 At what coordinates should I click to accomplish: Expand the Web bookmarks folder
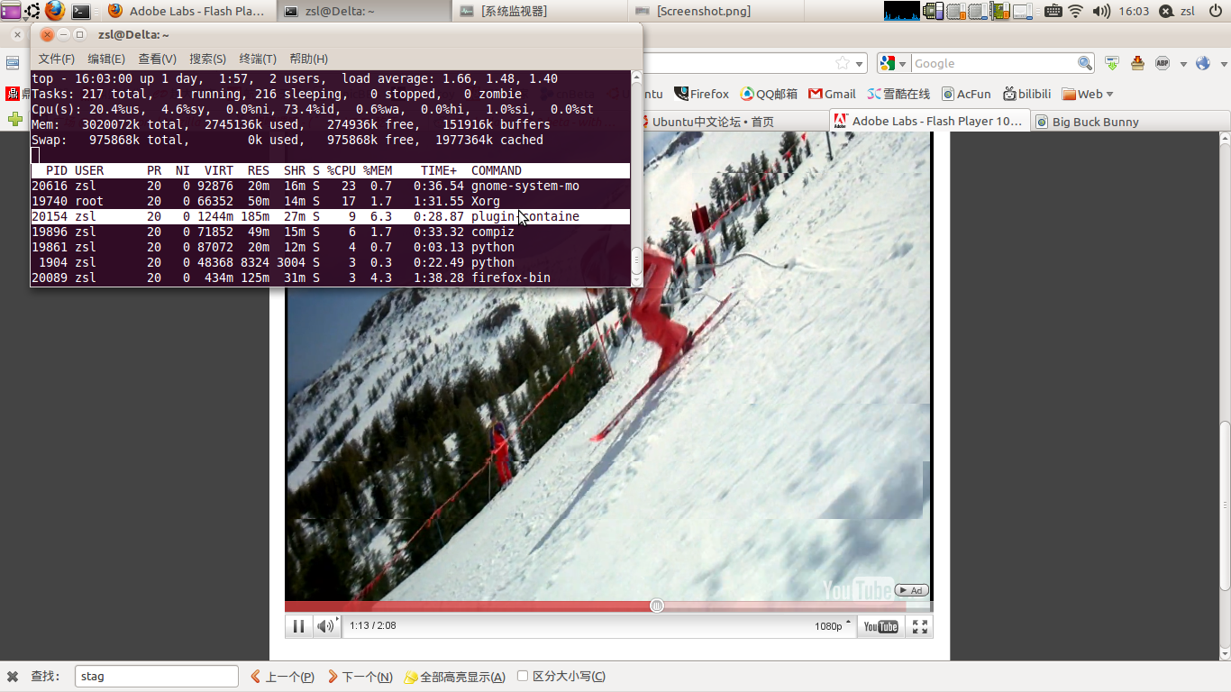pos(1088,94)
